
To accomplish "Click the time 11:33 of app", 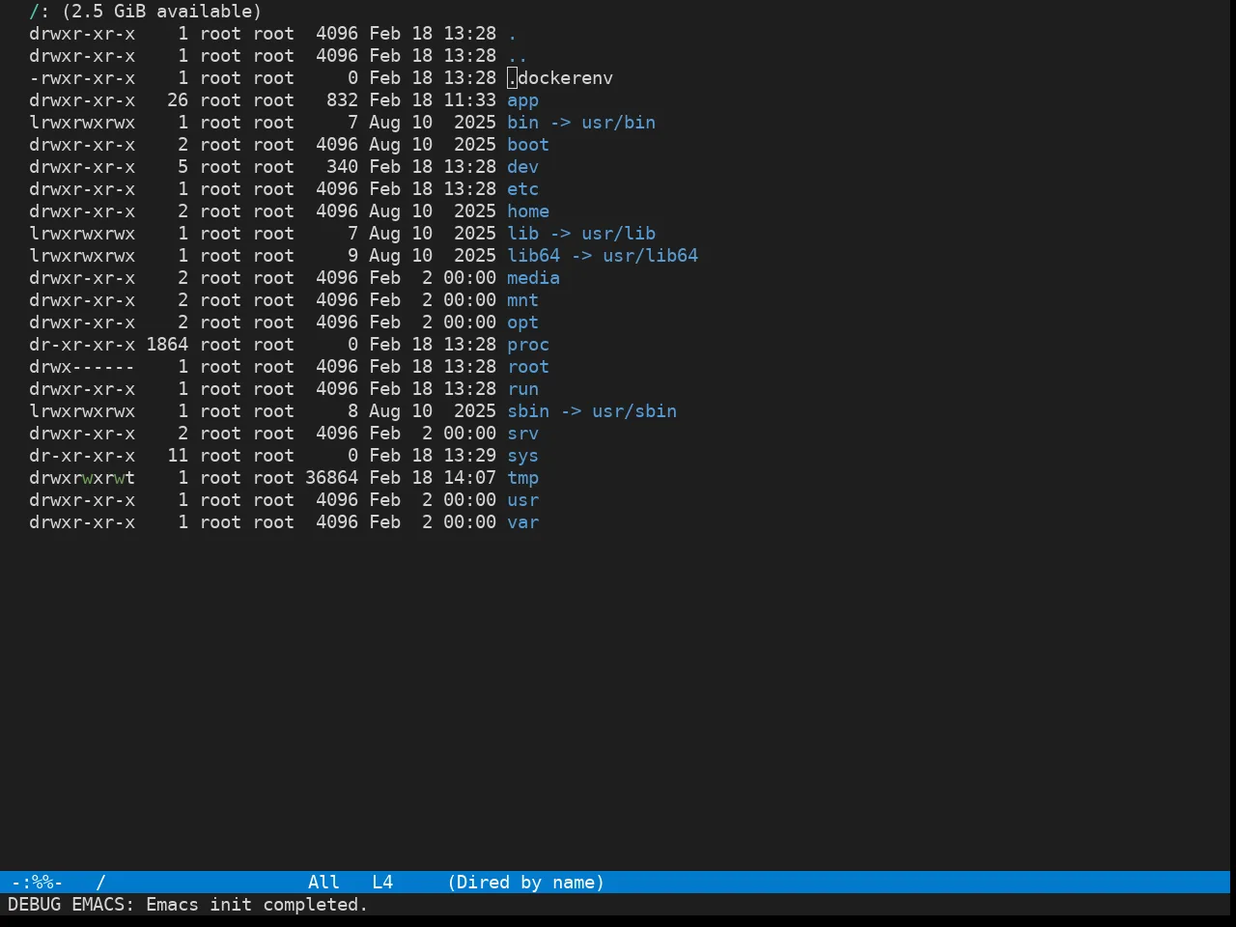I will point(469,100).
